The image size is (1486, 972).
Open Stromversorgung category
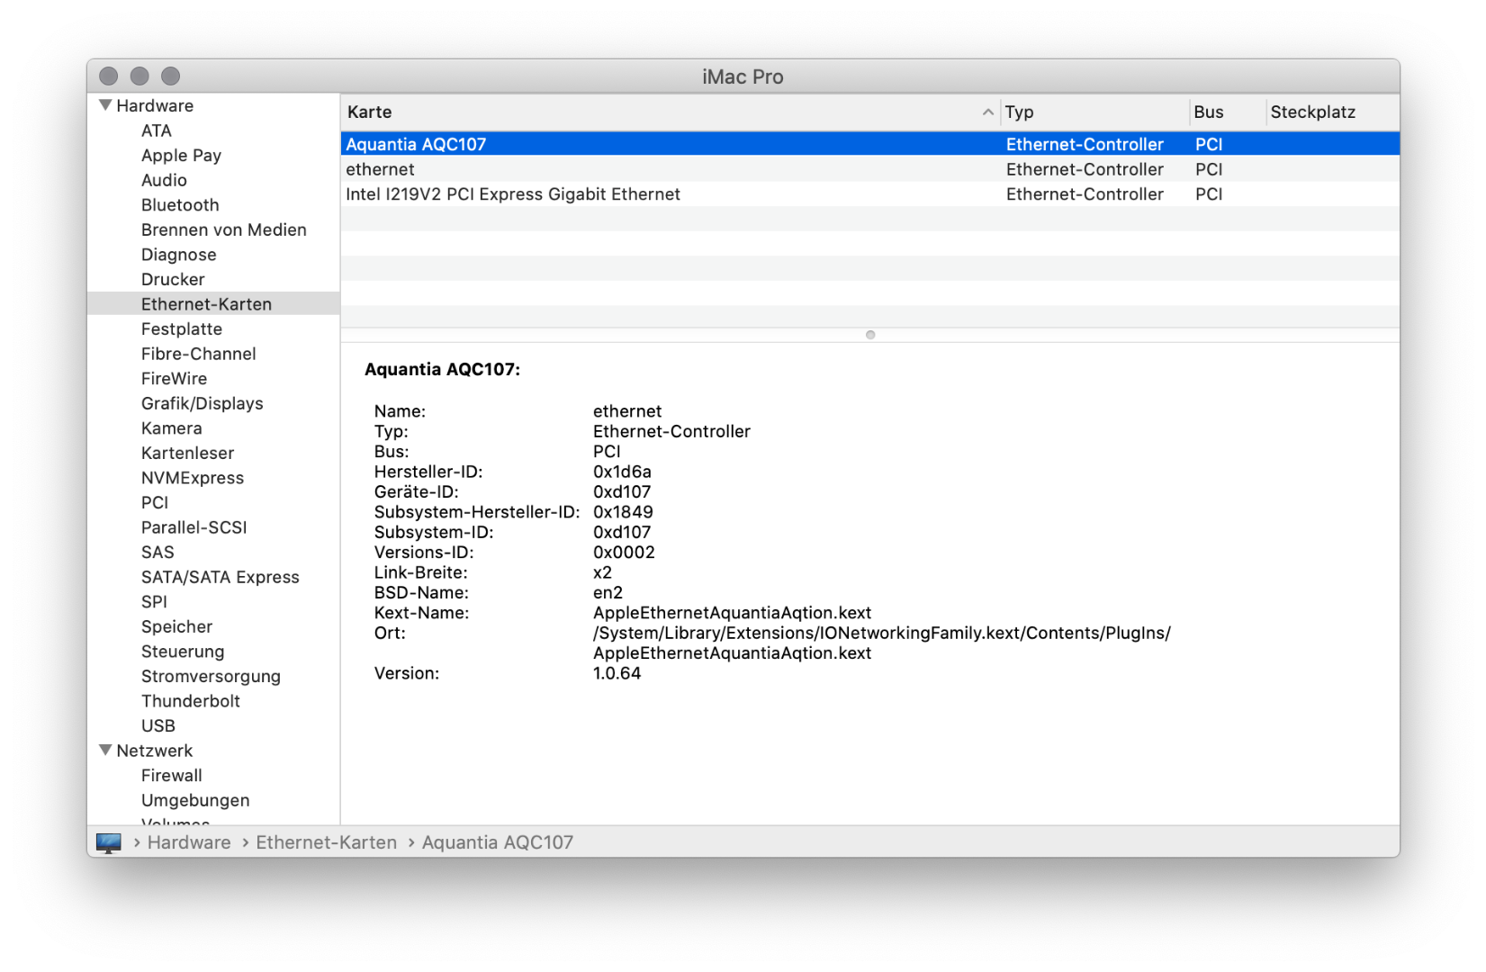point(211,676)
